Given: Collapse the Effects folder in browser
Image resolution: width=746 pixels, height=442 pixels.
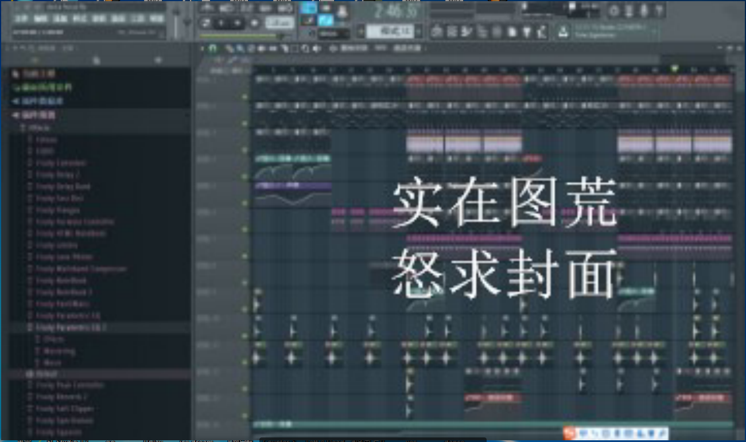Looking at the screenshot, I should pyautogui.click(x=38, y=127).
